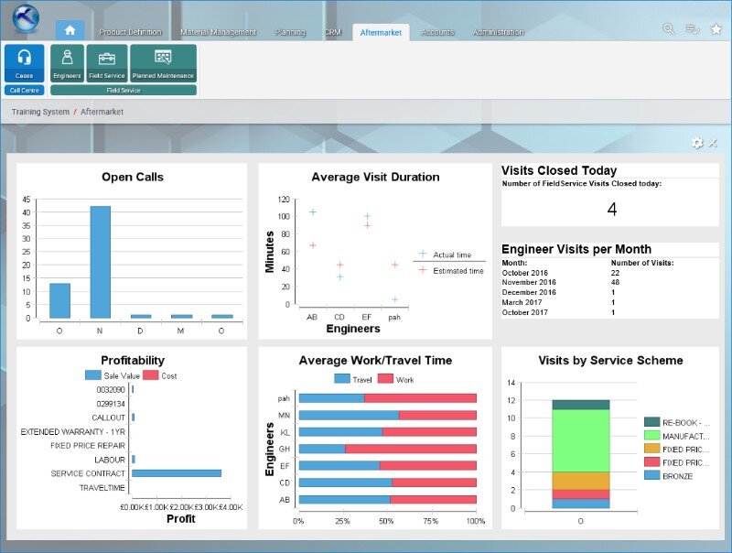Viewport: 732px width, 553px height.
Task: Open Planned Maintenance module
Action: pos(163,62)
